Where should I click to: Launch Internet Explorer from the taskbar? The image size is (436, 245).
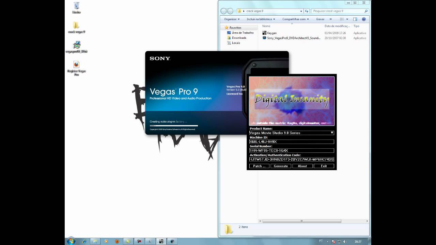coord(84,241)
